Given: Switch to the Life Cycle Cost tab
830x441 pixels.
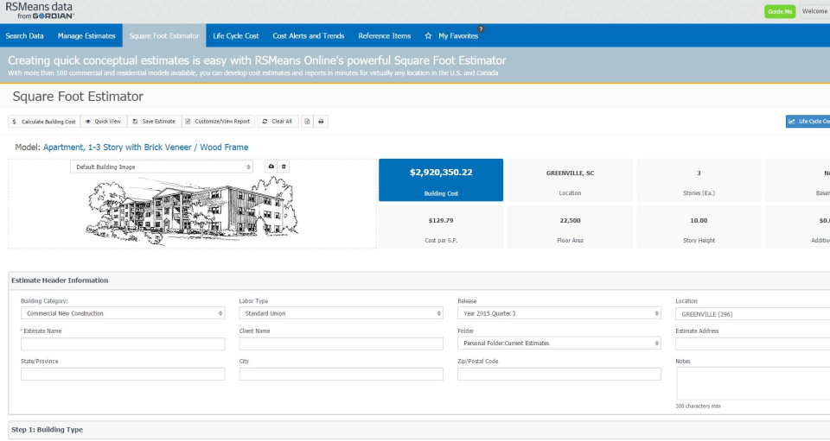Looking at the screenshot, I should pyautogui.click(x=235, y=36).
